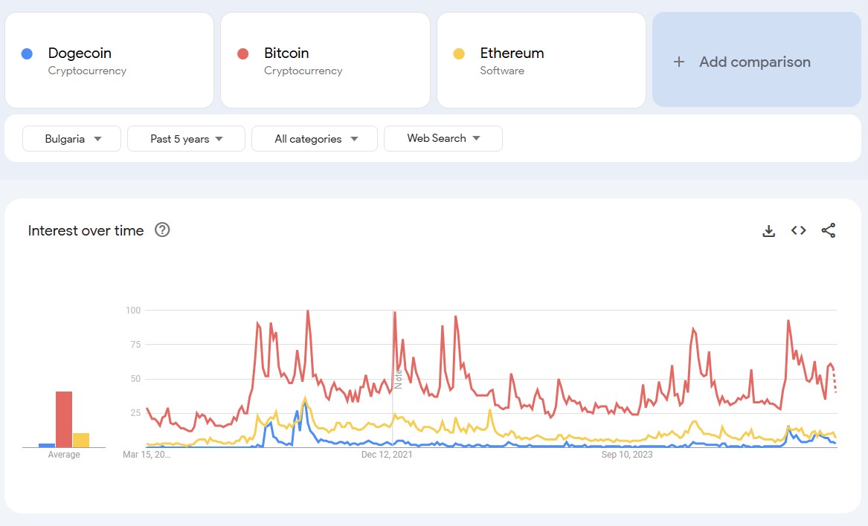868x526 pixels.
Task: Expand the Past 5 years time range selector
Action: [186, 138]
